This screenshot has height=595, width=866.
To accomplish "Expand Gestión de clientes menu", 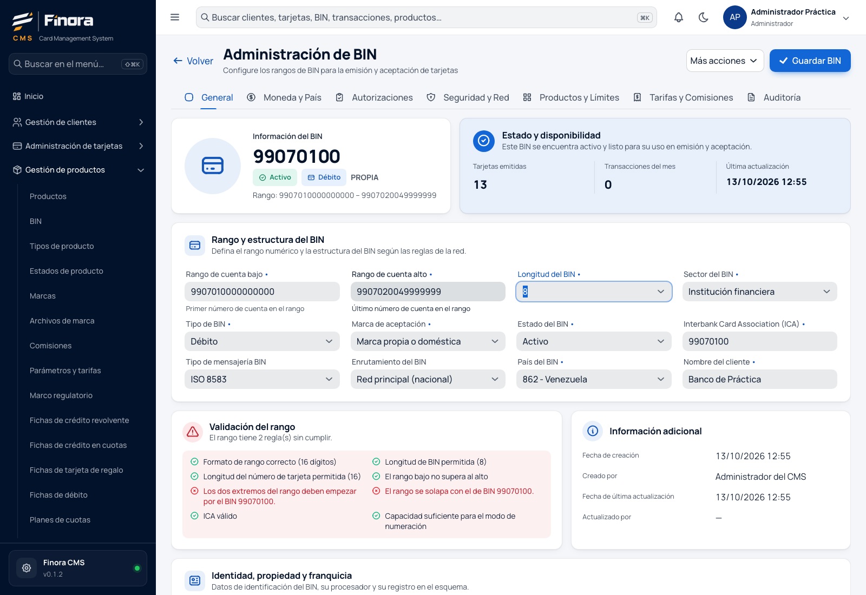I will [x=78, y=122].
